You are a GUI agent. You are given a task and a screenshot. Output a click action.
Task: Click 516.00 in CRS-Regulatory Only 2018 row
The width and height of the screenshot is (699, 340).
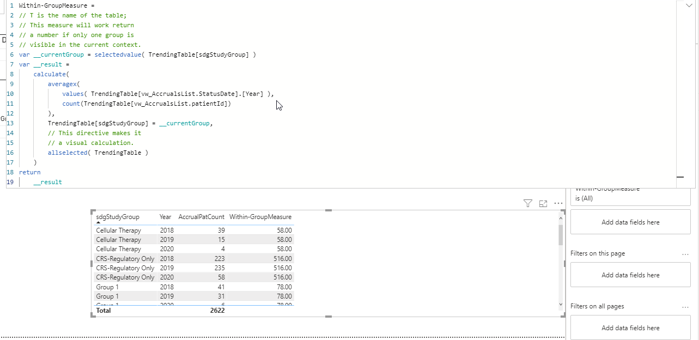(283, 259)
